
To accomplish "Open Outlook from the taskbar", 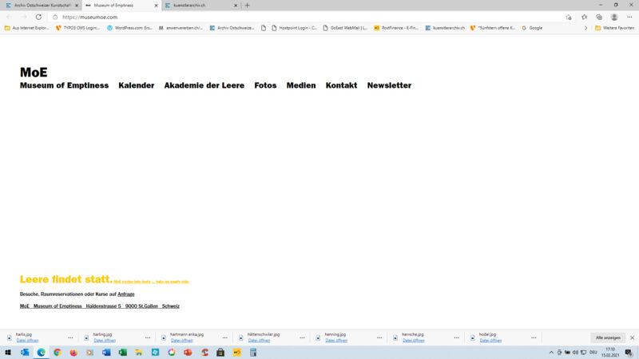I will tap(25, 353).
